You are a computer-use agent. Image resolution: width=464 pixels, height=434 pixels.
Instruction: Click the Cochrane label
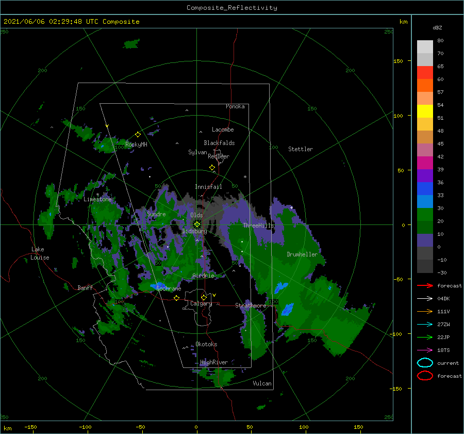169,288
